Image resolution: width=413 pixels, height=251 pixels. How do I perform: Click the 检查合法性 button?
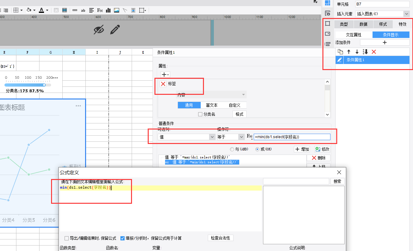coord(220,238)
